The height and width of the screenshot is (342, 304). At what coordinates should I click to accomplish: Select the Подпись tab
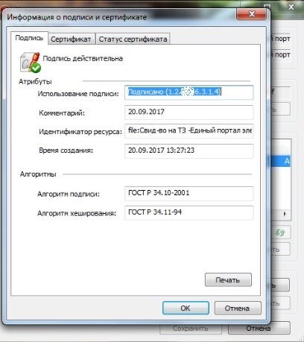tap(29, 38)
